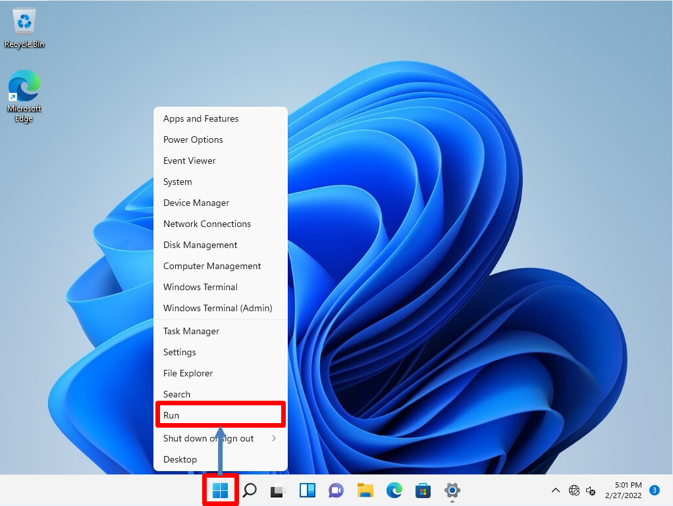
Task: Choose Apps and Features menu entry
Action: 220,119
